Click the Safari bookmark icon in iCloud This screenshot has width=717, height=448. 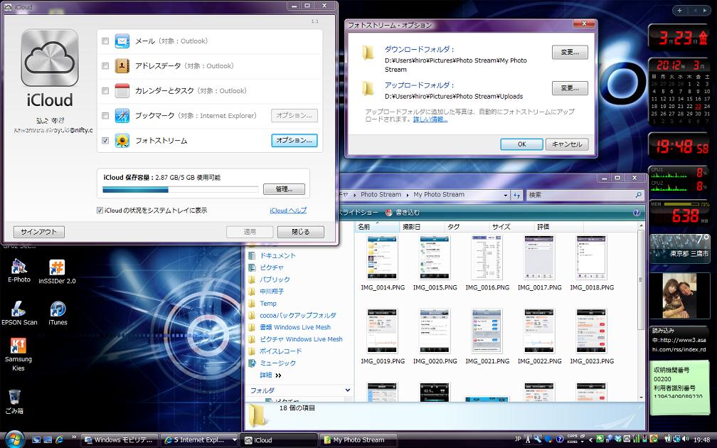pyautogui.click(x=122, y=116)
